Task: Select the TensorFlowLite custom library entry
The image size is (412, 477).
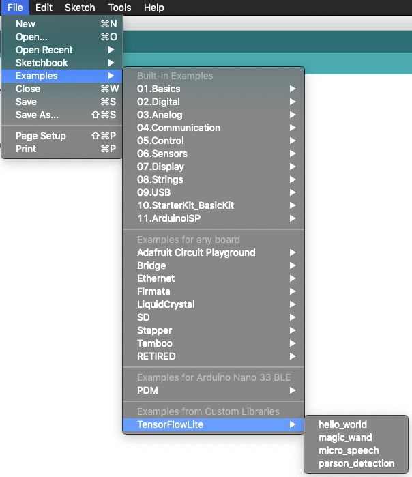Action: pyautogui.click(x=214, y=424)
